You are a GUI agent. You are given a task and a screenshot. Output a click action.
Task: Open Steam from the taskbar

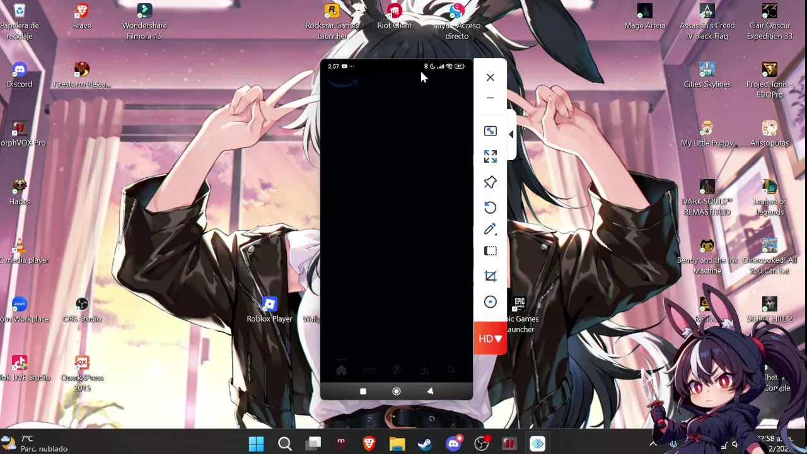425,444
